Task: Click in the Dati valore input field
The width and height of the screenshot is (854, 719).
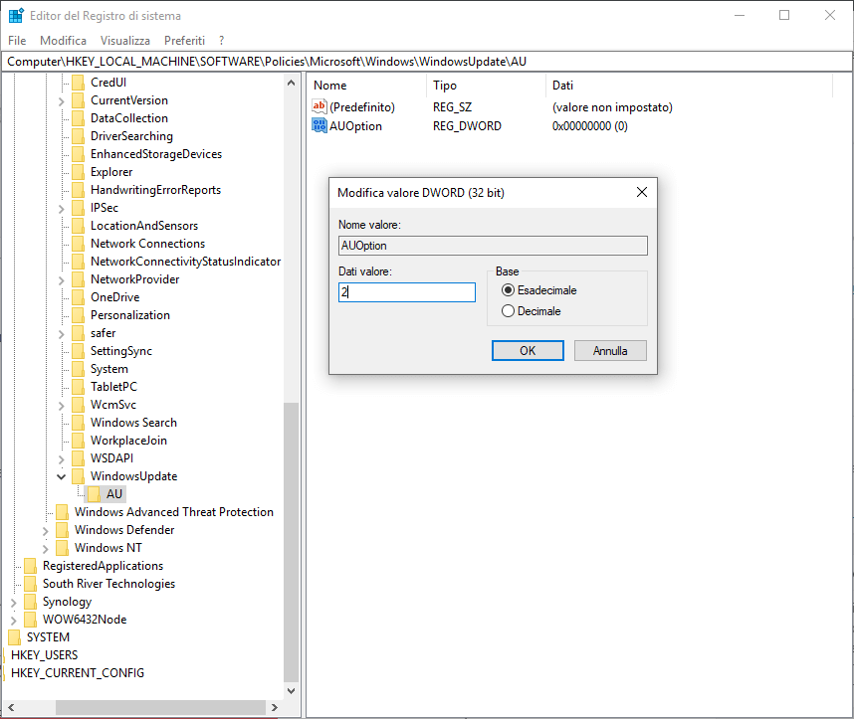Action: 407,292
